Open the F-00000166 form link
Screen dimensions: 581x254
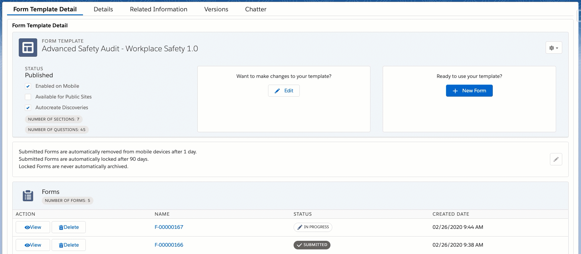coord(169,245)
